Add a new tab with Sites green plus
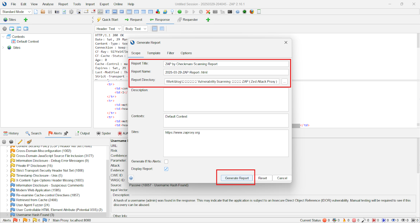The height and width of the screenshot is (223, 420). [26, 20]
